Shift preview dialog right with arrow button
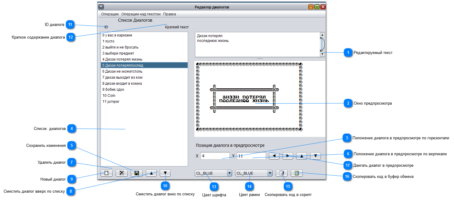This screenshot has width=454, height=202. coord(288,156)
